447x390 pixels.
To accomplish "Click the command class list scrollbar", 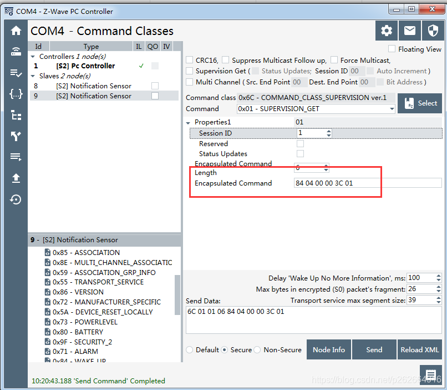I will pyautogui.click(x=177, y=294).
